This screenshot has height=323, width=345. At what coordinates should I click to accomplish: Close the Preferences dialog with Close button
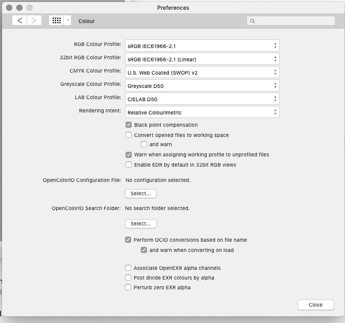pos(315,305)
